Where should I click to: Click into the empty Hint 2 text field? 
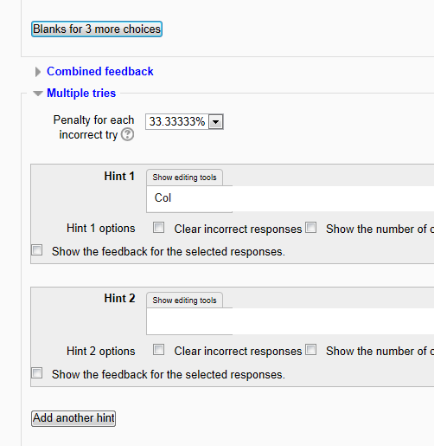coord(290,321)
